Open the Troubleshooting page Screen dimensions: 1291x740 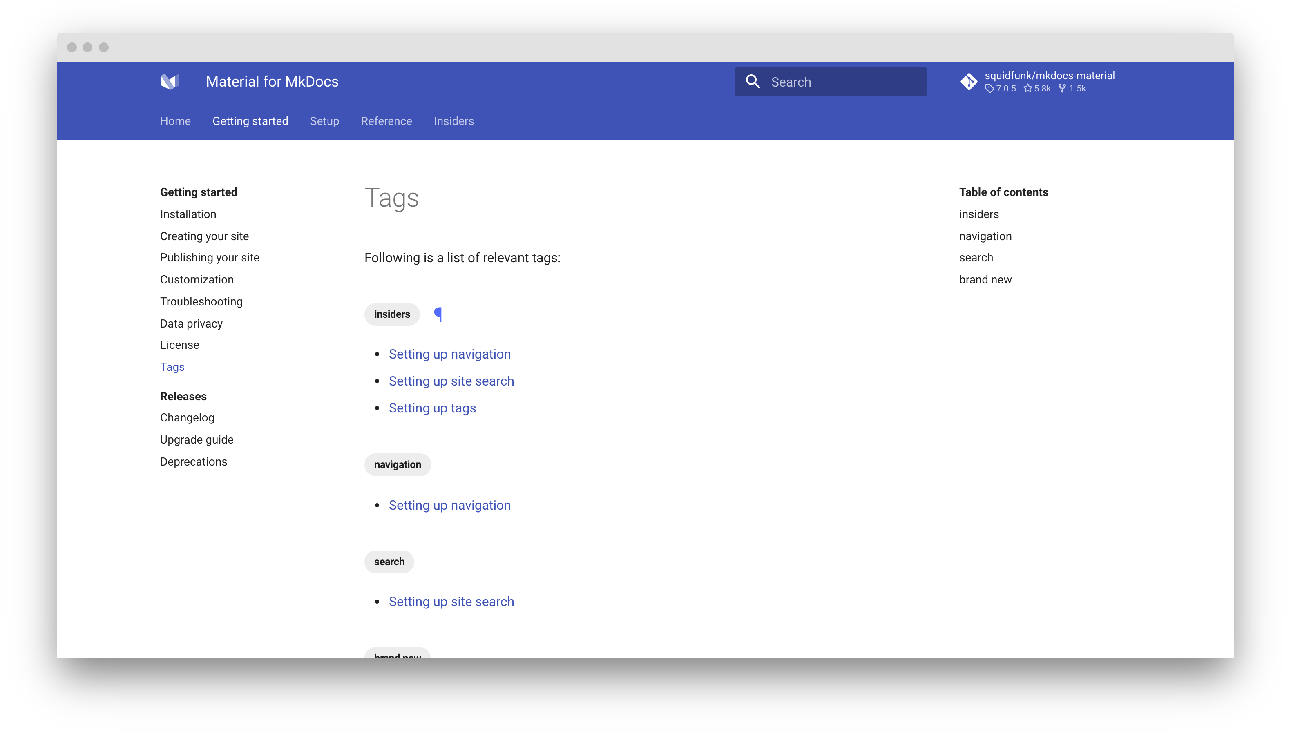click(201, 301)
